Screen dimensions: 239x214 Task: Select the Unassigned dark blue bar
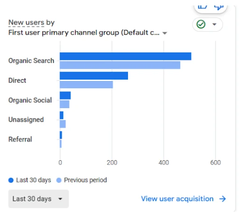click(x=62, y=115)
